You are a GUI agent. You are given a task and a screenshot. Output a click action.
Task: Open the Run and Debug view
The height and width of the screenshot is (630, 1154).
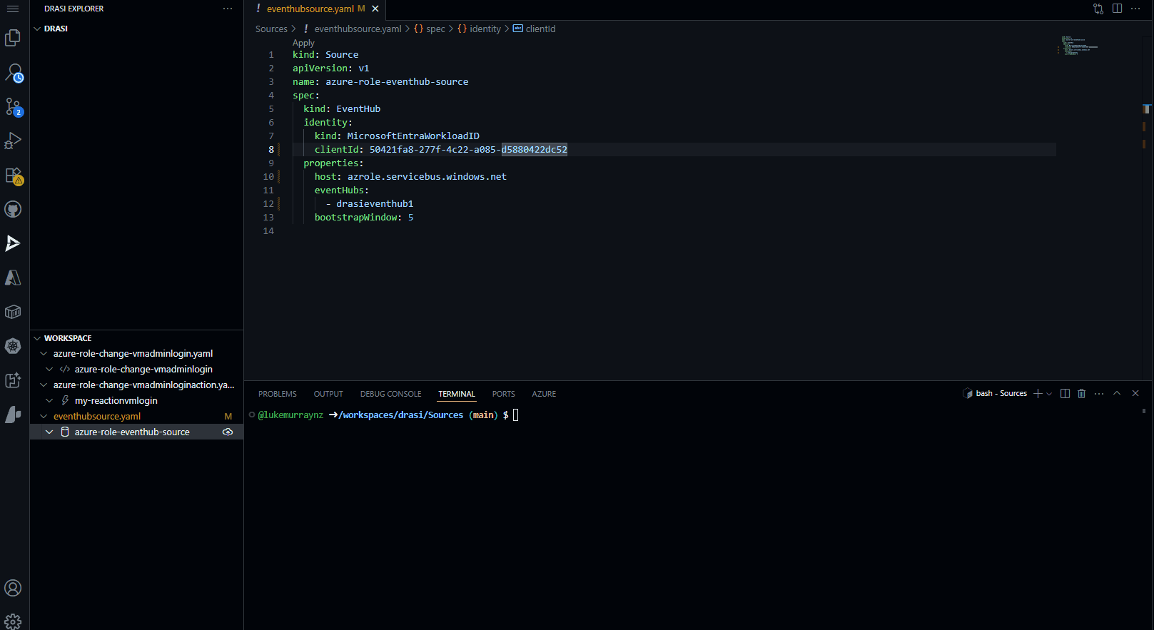coord(13,141)
